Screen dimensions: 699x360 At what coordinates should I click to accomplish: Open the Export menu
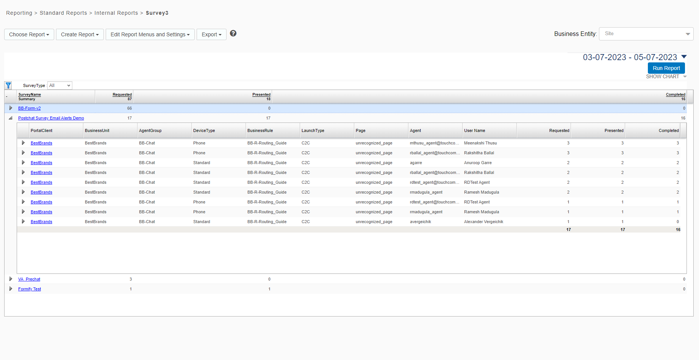(x=211, y=34)
